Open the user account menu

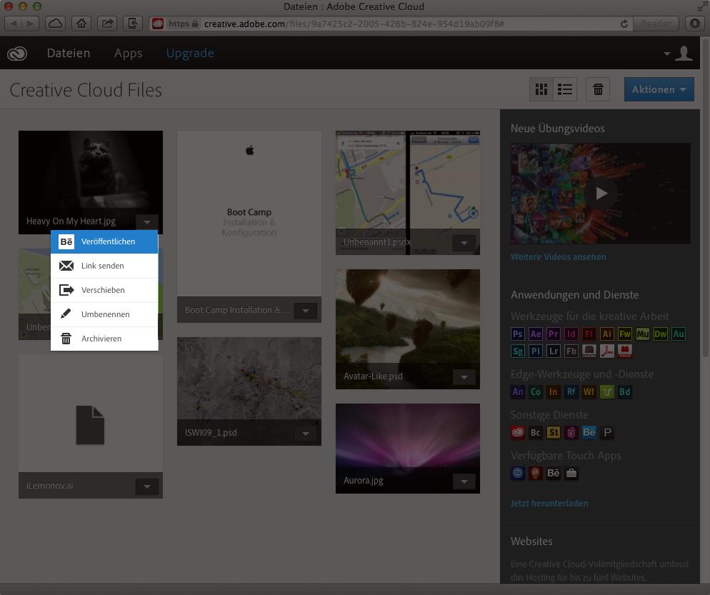(x=679, y=54)
